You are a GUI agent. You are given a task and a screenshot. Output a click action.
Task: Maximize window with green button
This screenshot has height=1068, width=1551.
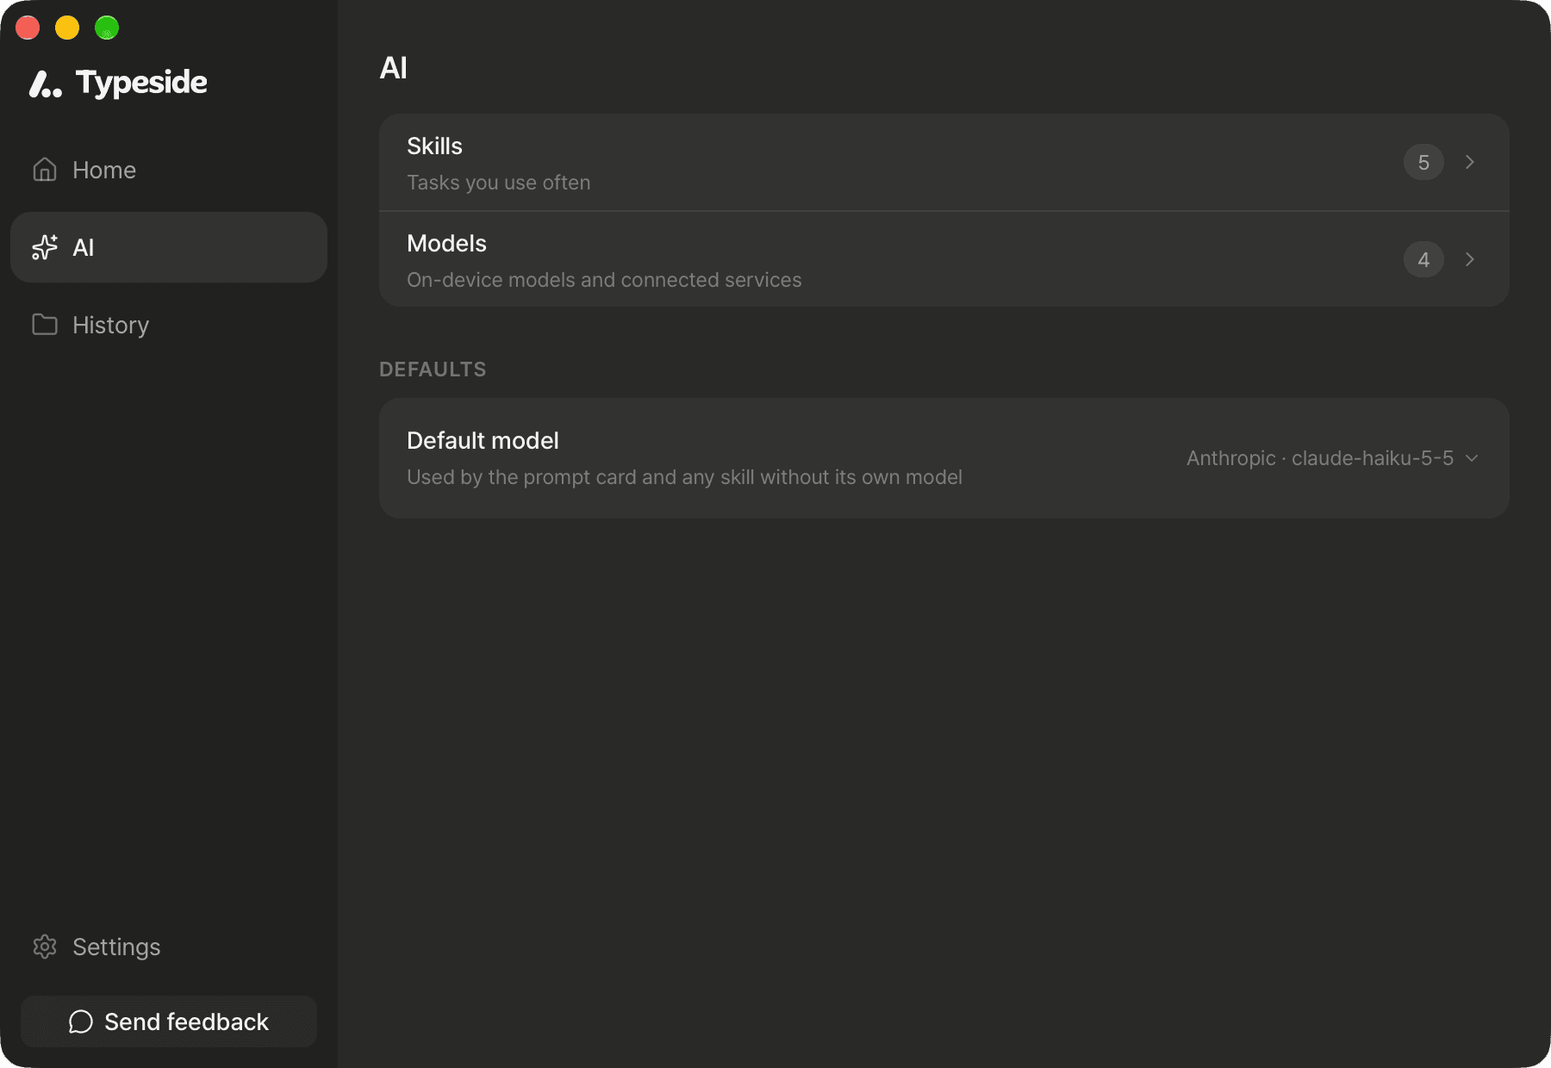point(107,28)
